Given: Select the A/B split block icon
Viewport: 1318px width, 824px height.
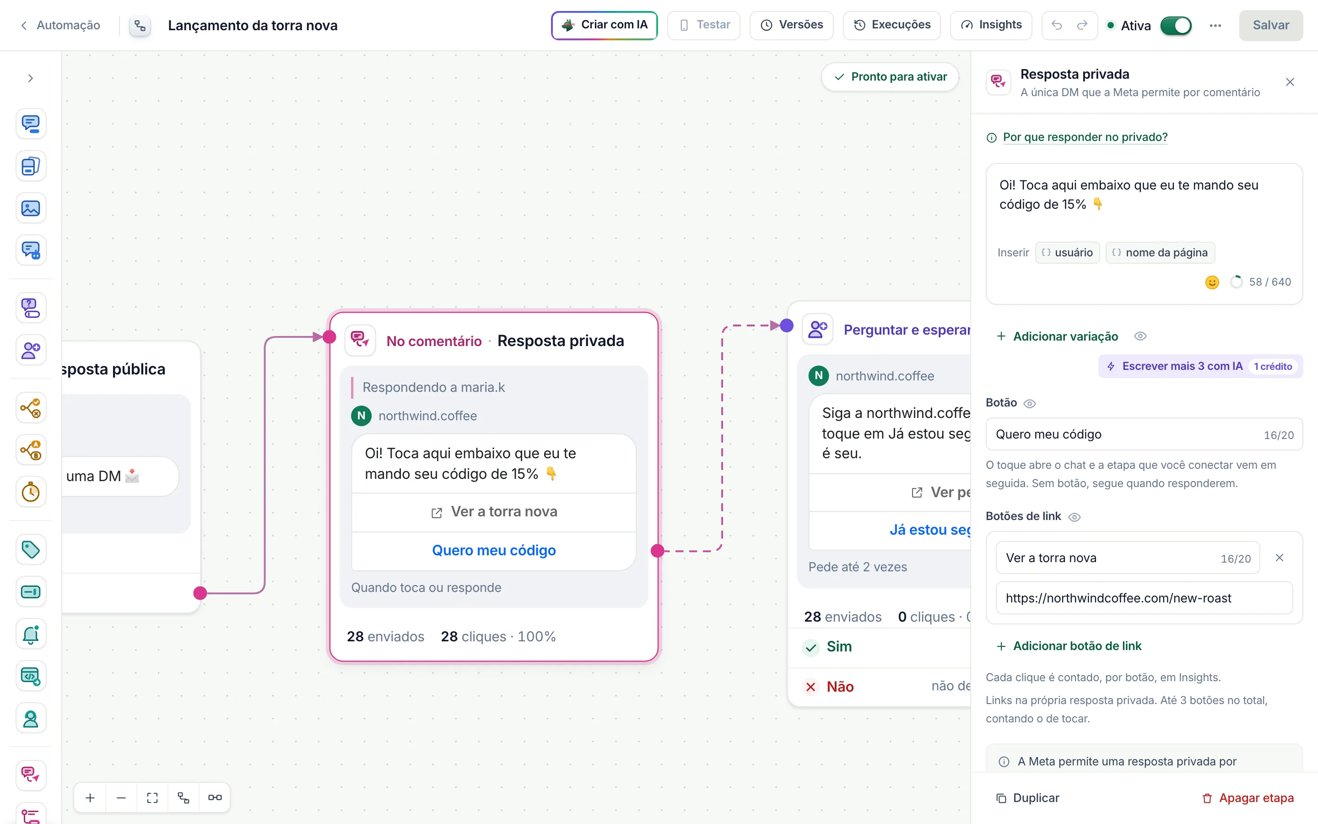Looking at the screenshot, I should point(31,450).
